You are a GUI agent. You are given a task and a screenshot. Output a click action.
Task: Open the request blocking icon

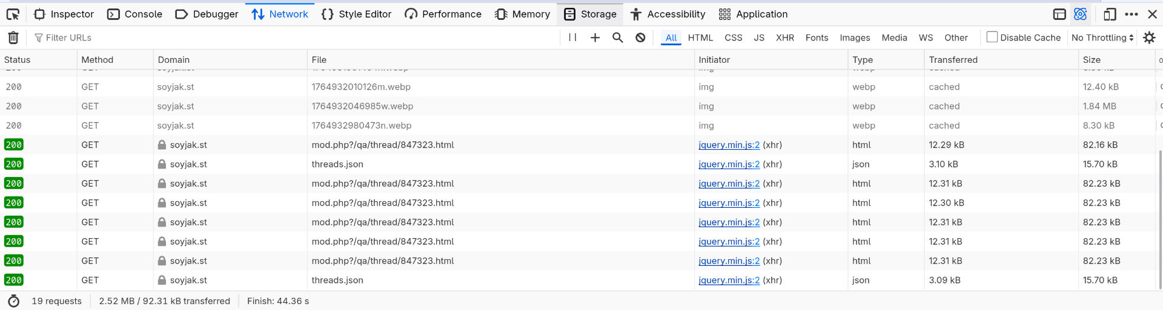click(640, 37)
